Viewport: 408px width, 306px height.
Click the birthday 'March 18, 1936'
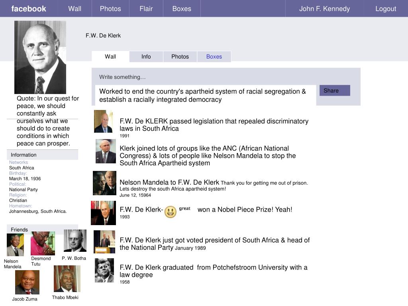tap(25, 178)
